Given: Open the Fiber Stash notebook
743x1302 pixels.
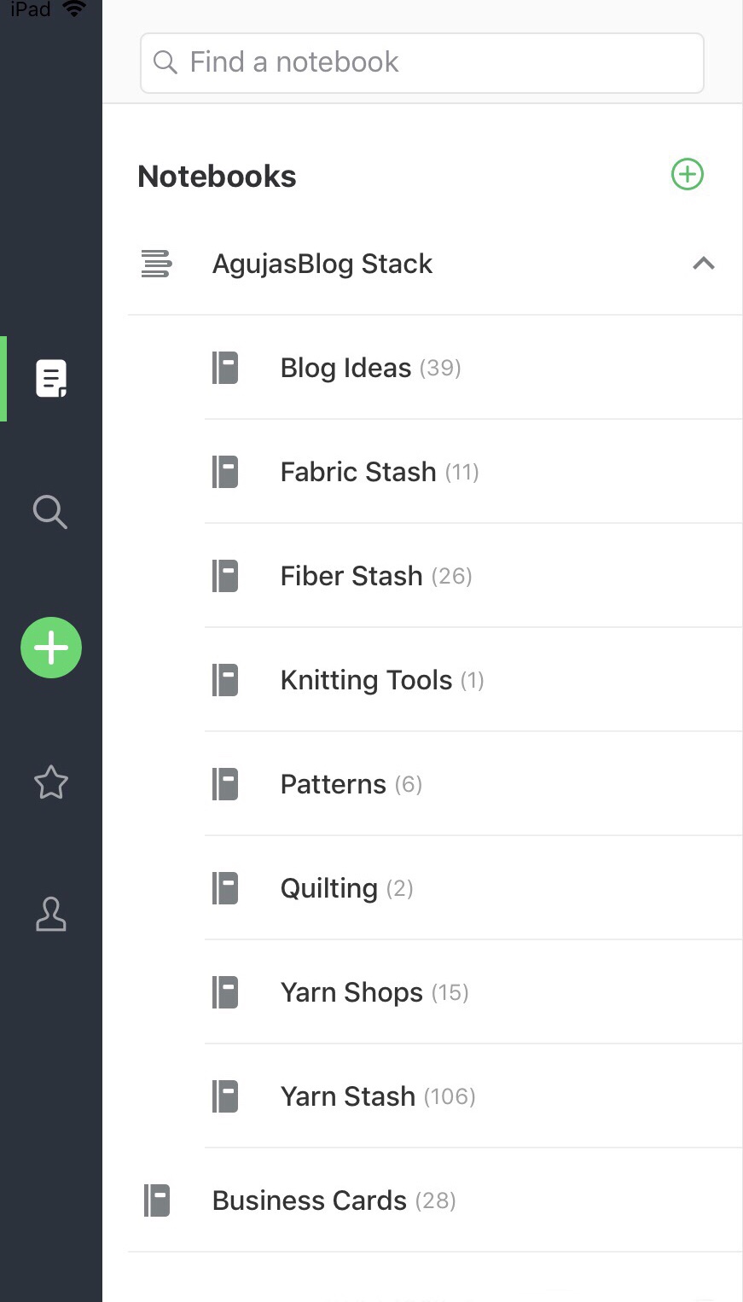Looking at the screenshot, I should tap(351, 576).
